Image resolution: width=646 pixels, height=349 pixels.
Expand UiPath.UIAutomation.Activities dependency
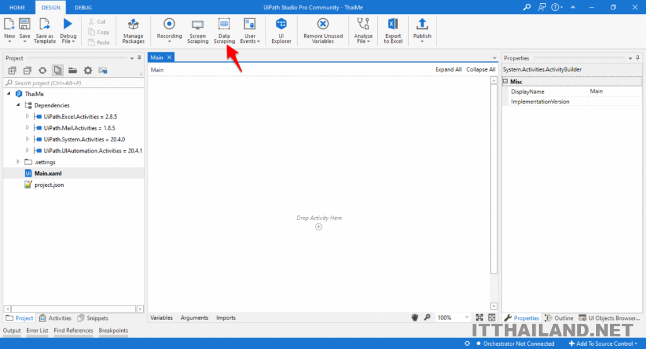(x=28, y=150)
